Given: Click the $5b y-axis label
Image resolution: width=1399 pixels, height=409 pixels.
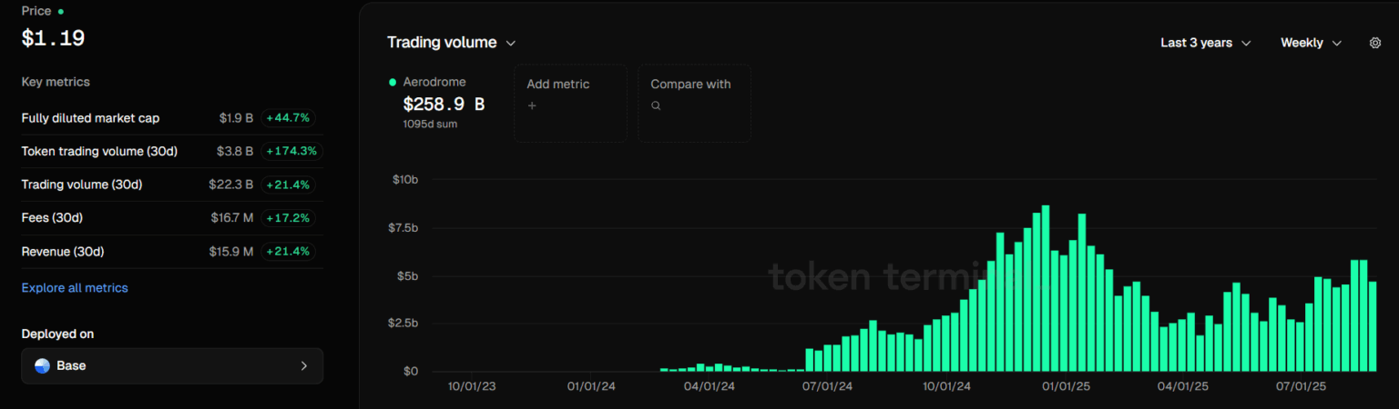Looking at the screenshot, I should point(407,275).
